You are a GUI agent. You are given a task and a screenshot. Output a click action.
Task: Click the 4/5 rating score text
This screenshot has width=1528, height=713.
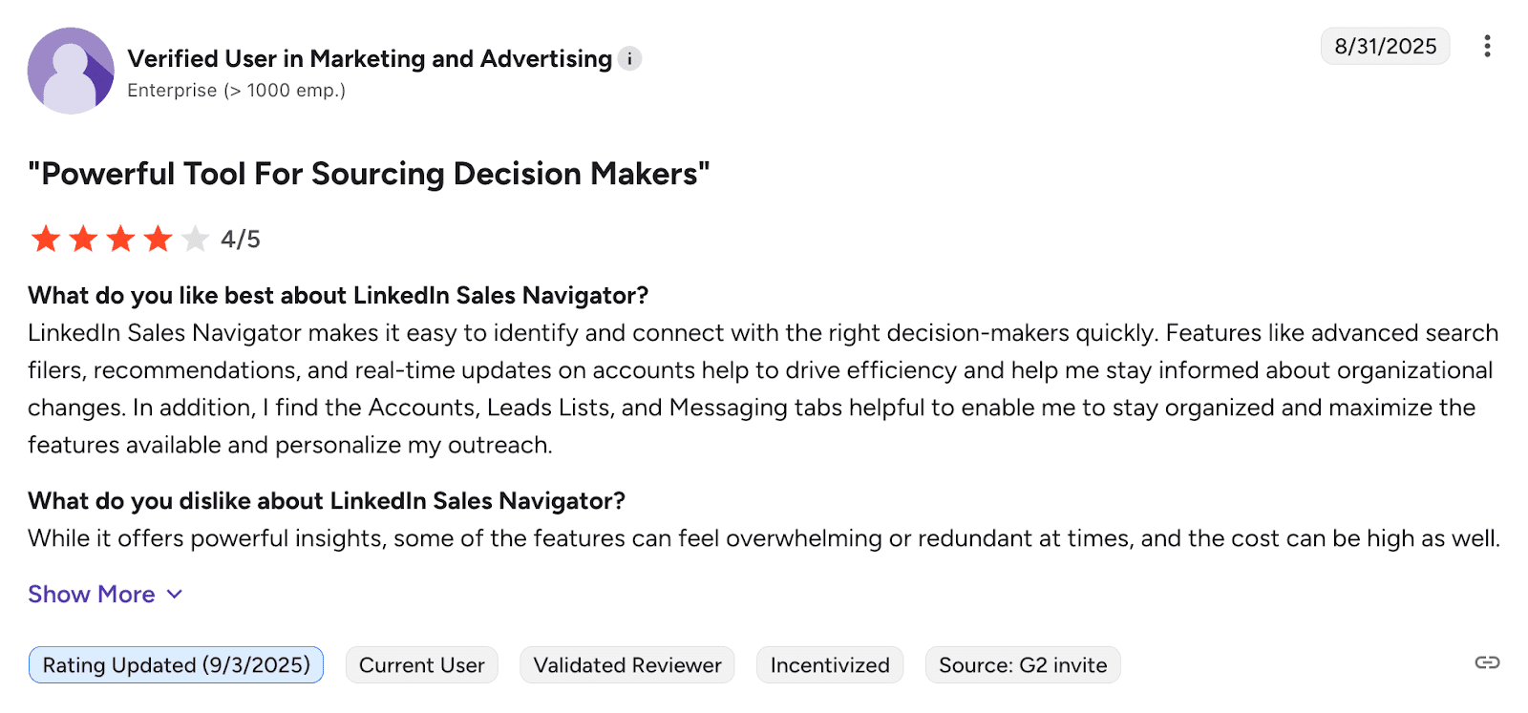[241, 239]
